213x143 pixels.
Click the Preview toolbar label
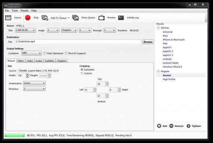coord(111,18)
